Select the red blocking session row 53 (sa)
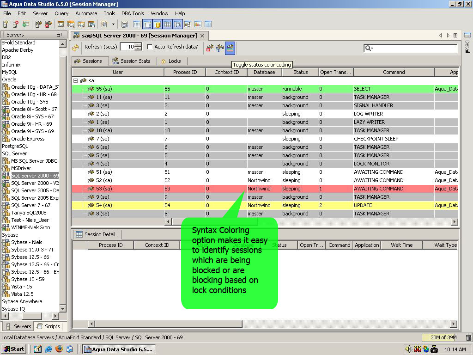 (265, 189)
